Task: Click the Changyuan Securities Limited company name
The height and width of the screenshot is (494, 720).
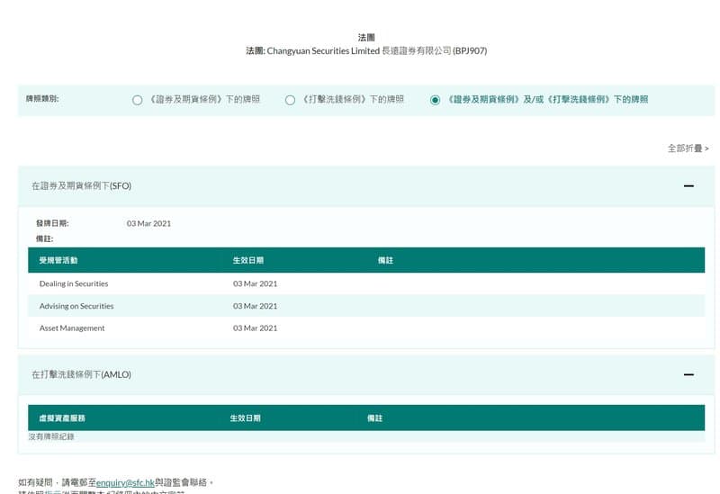Action: click(x=323, y=51)
